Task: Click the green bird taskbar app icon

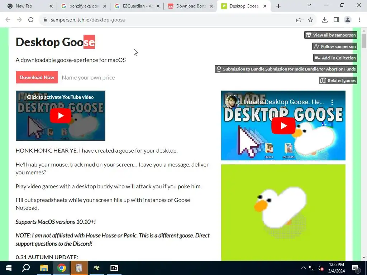Action: coord(96,268)
